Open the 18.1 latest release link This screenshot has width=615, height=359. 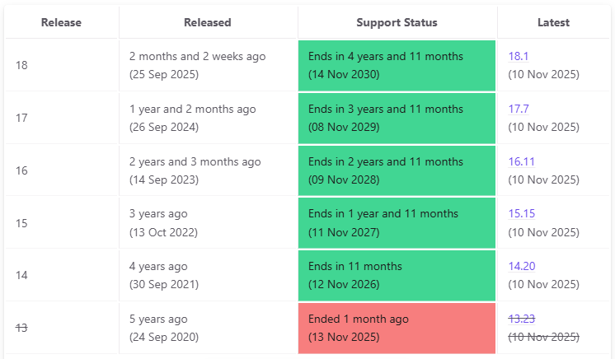(x=519, y=57)
